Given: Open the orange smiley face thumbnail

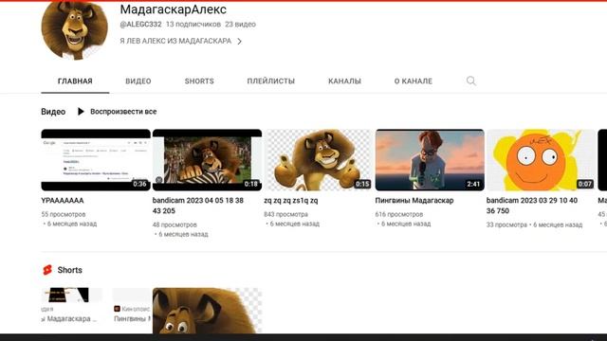Looking at the screenshot, I should click(x=541, y=160).
